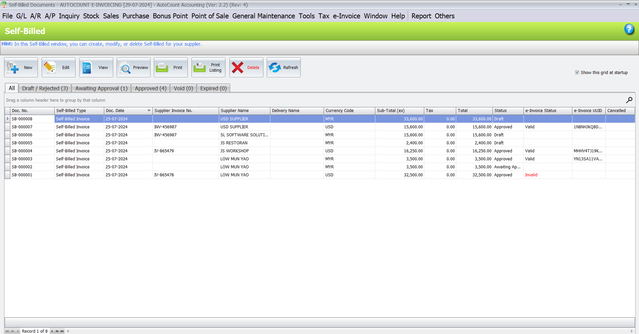Refresh the document grid
639x334 pixels.
[x=283, y=67]
